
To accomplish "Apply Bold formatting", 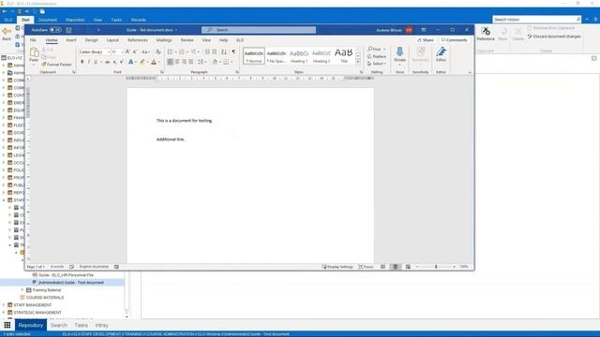I will pyautogui.click(x=82, y=62).
